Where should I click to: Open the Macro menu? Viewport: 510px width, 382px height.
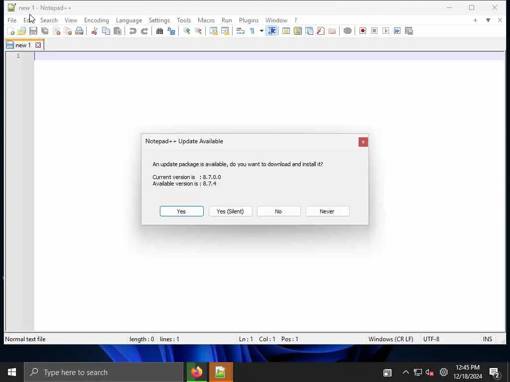pos(206,20)
